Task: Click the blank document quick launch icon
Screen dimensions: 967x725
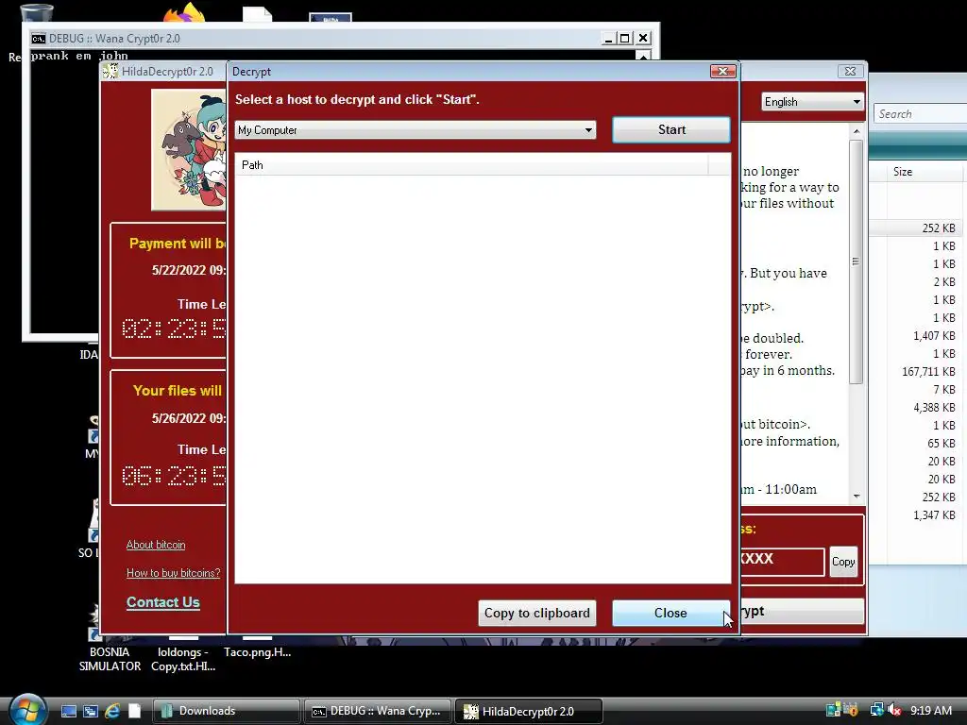Action: point(134,711)
